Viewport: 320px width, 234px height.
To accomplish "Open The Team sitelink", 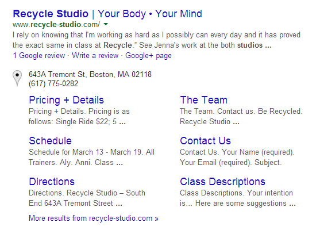I will coord(204,100).
